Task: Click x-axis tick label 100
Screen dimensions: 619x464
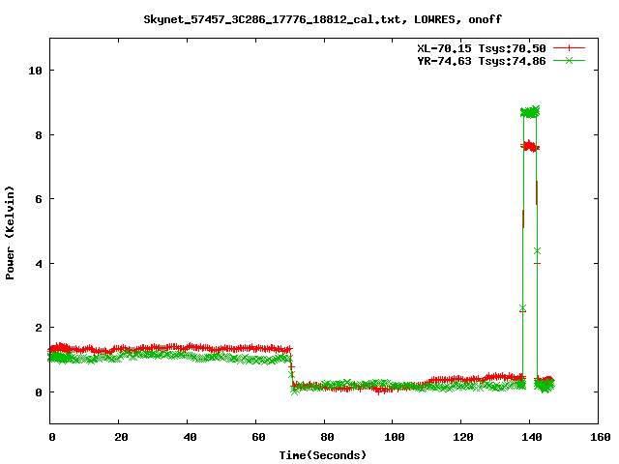Action: 395,437
